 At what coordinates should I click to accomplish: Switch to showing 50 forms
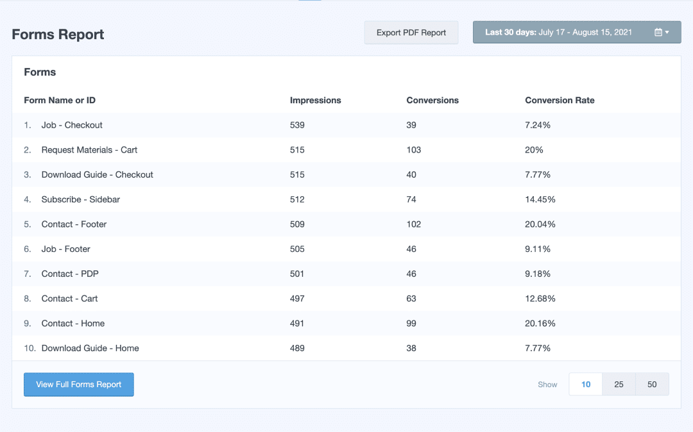652,385
